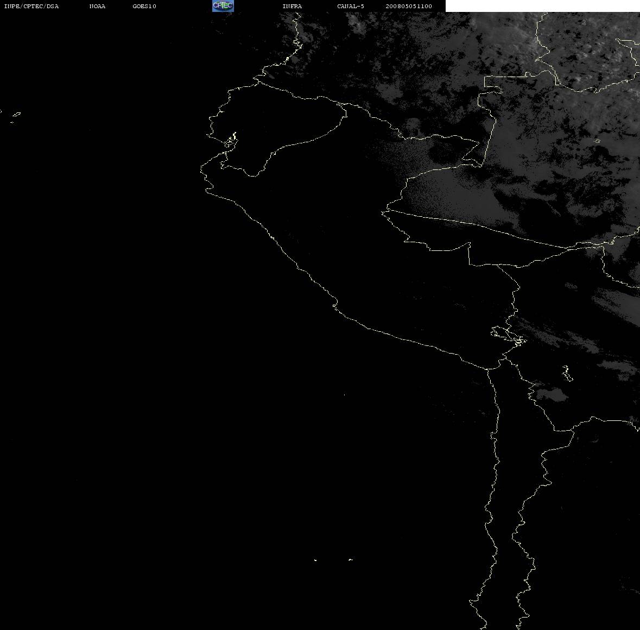The width and height of the screenshot is (640, 630).
Task: Click the CANAL-5 channel label
Action: [x=351, y=6]
